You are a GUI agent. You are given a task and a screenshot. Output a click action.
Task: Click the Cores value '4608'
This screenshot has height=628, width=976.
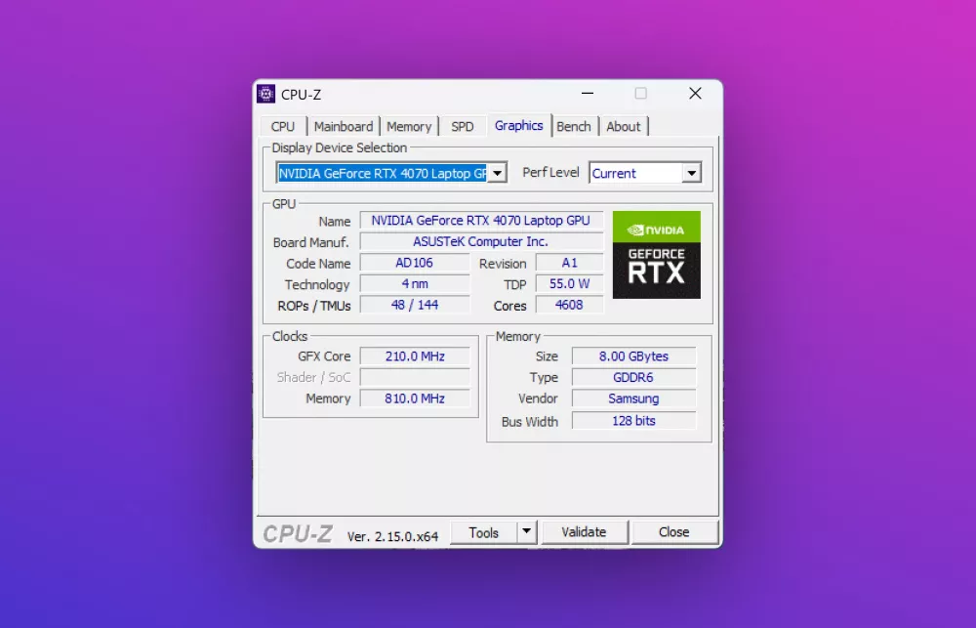pos(570,306)
